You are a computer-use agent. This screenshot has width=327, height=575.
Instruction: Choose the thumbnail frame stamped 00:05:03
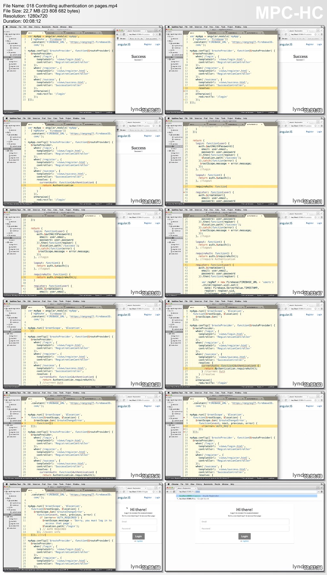(245, 344)
